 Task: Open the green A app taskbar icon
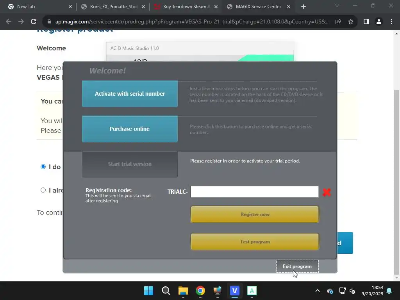(x=252, y=291)
